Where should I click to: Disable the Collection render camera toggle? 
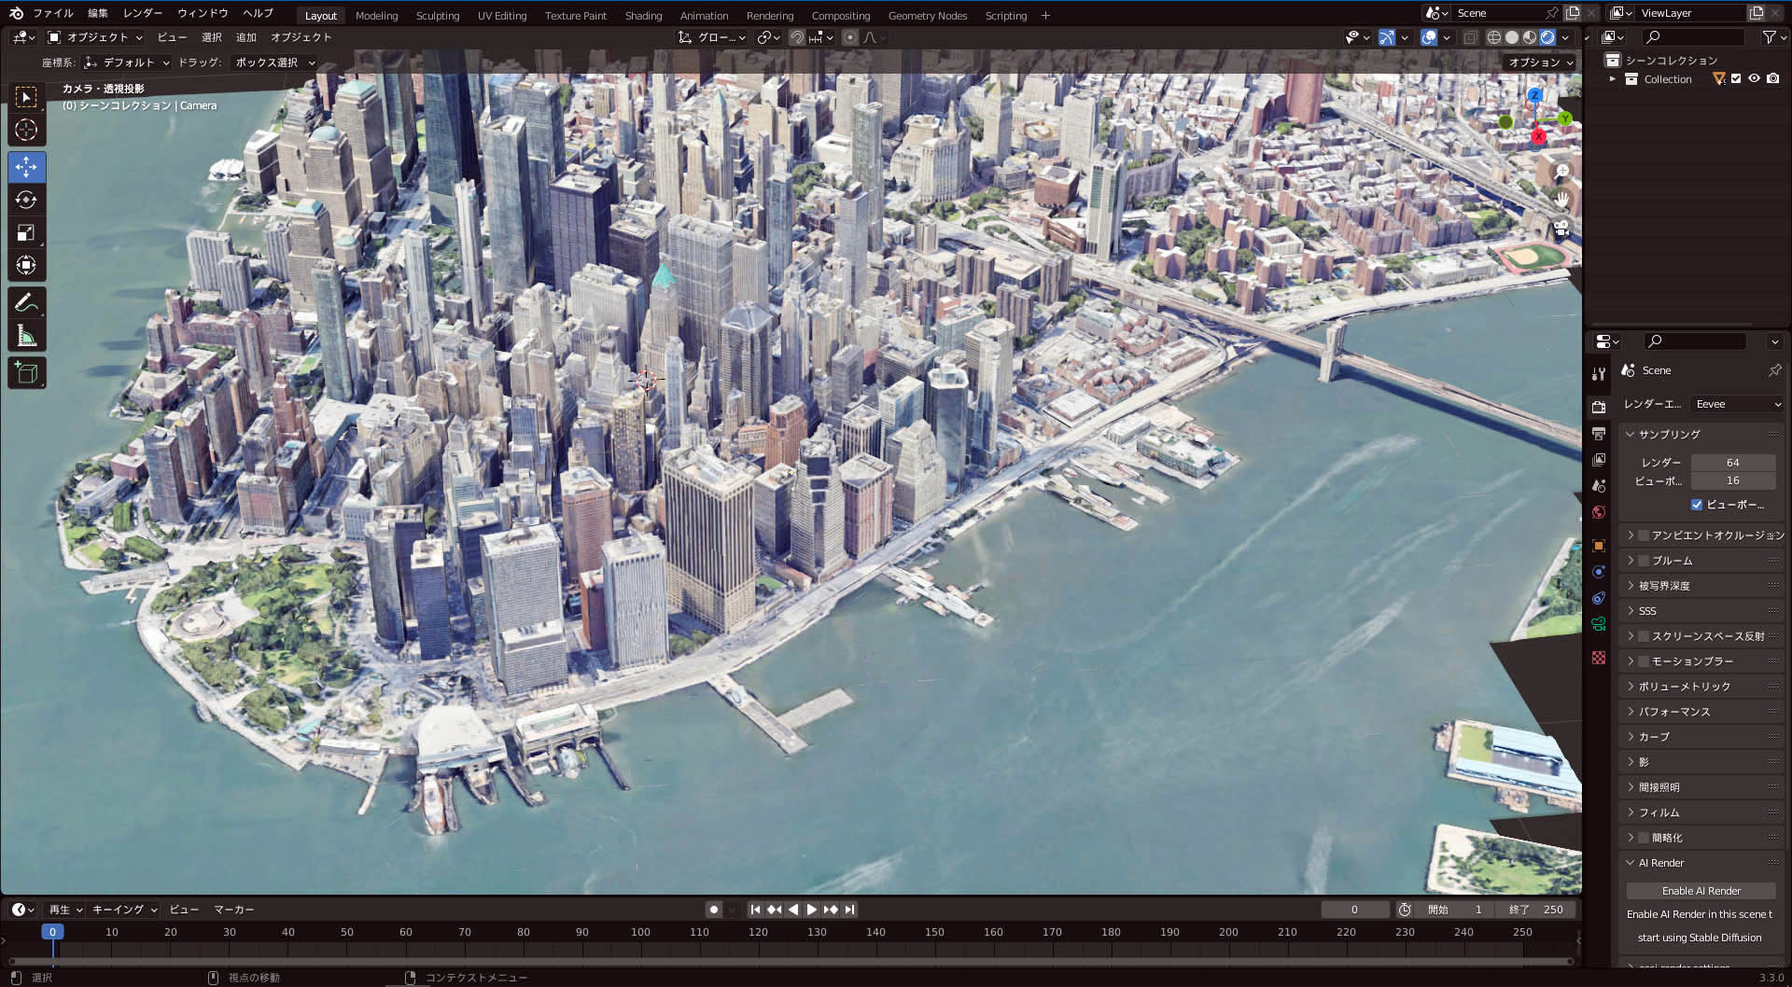point(1772,79)
